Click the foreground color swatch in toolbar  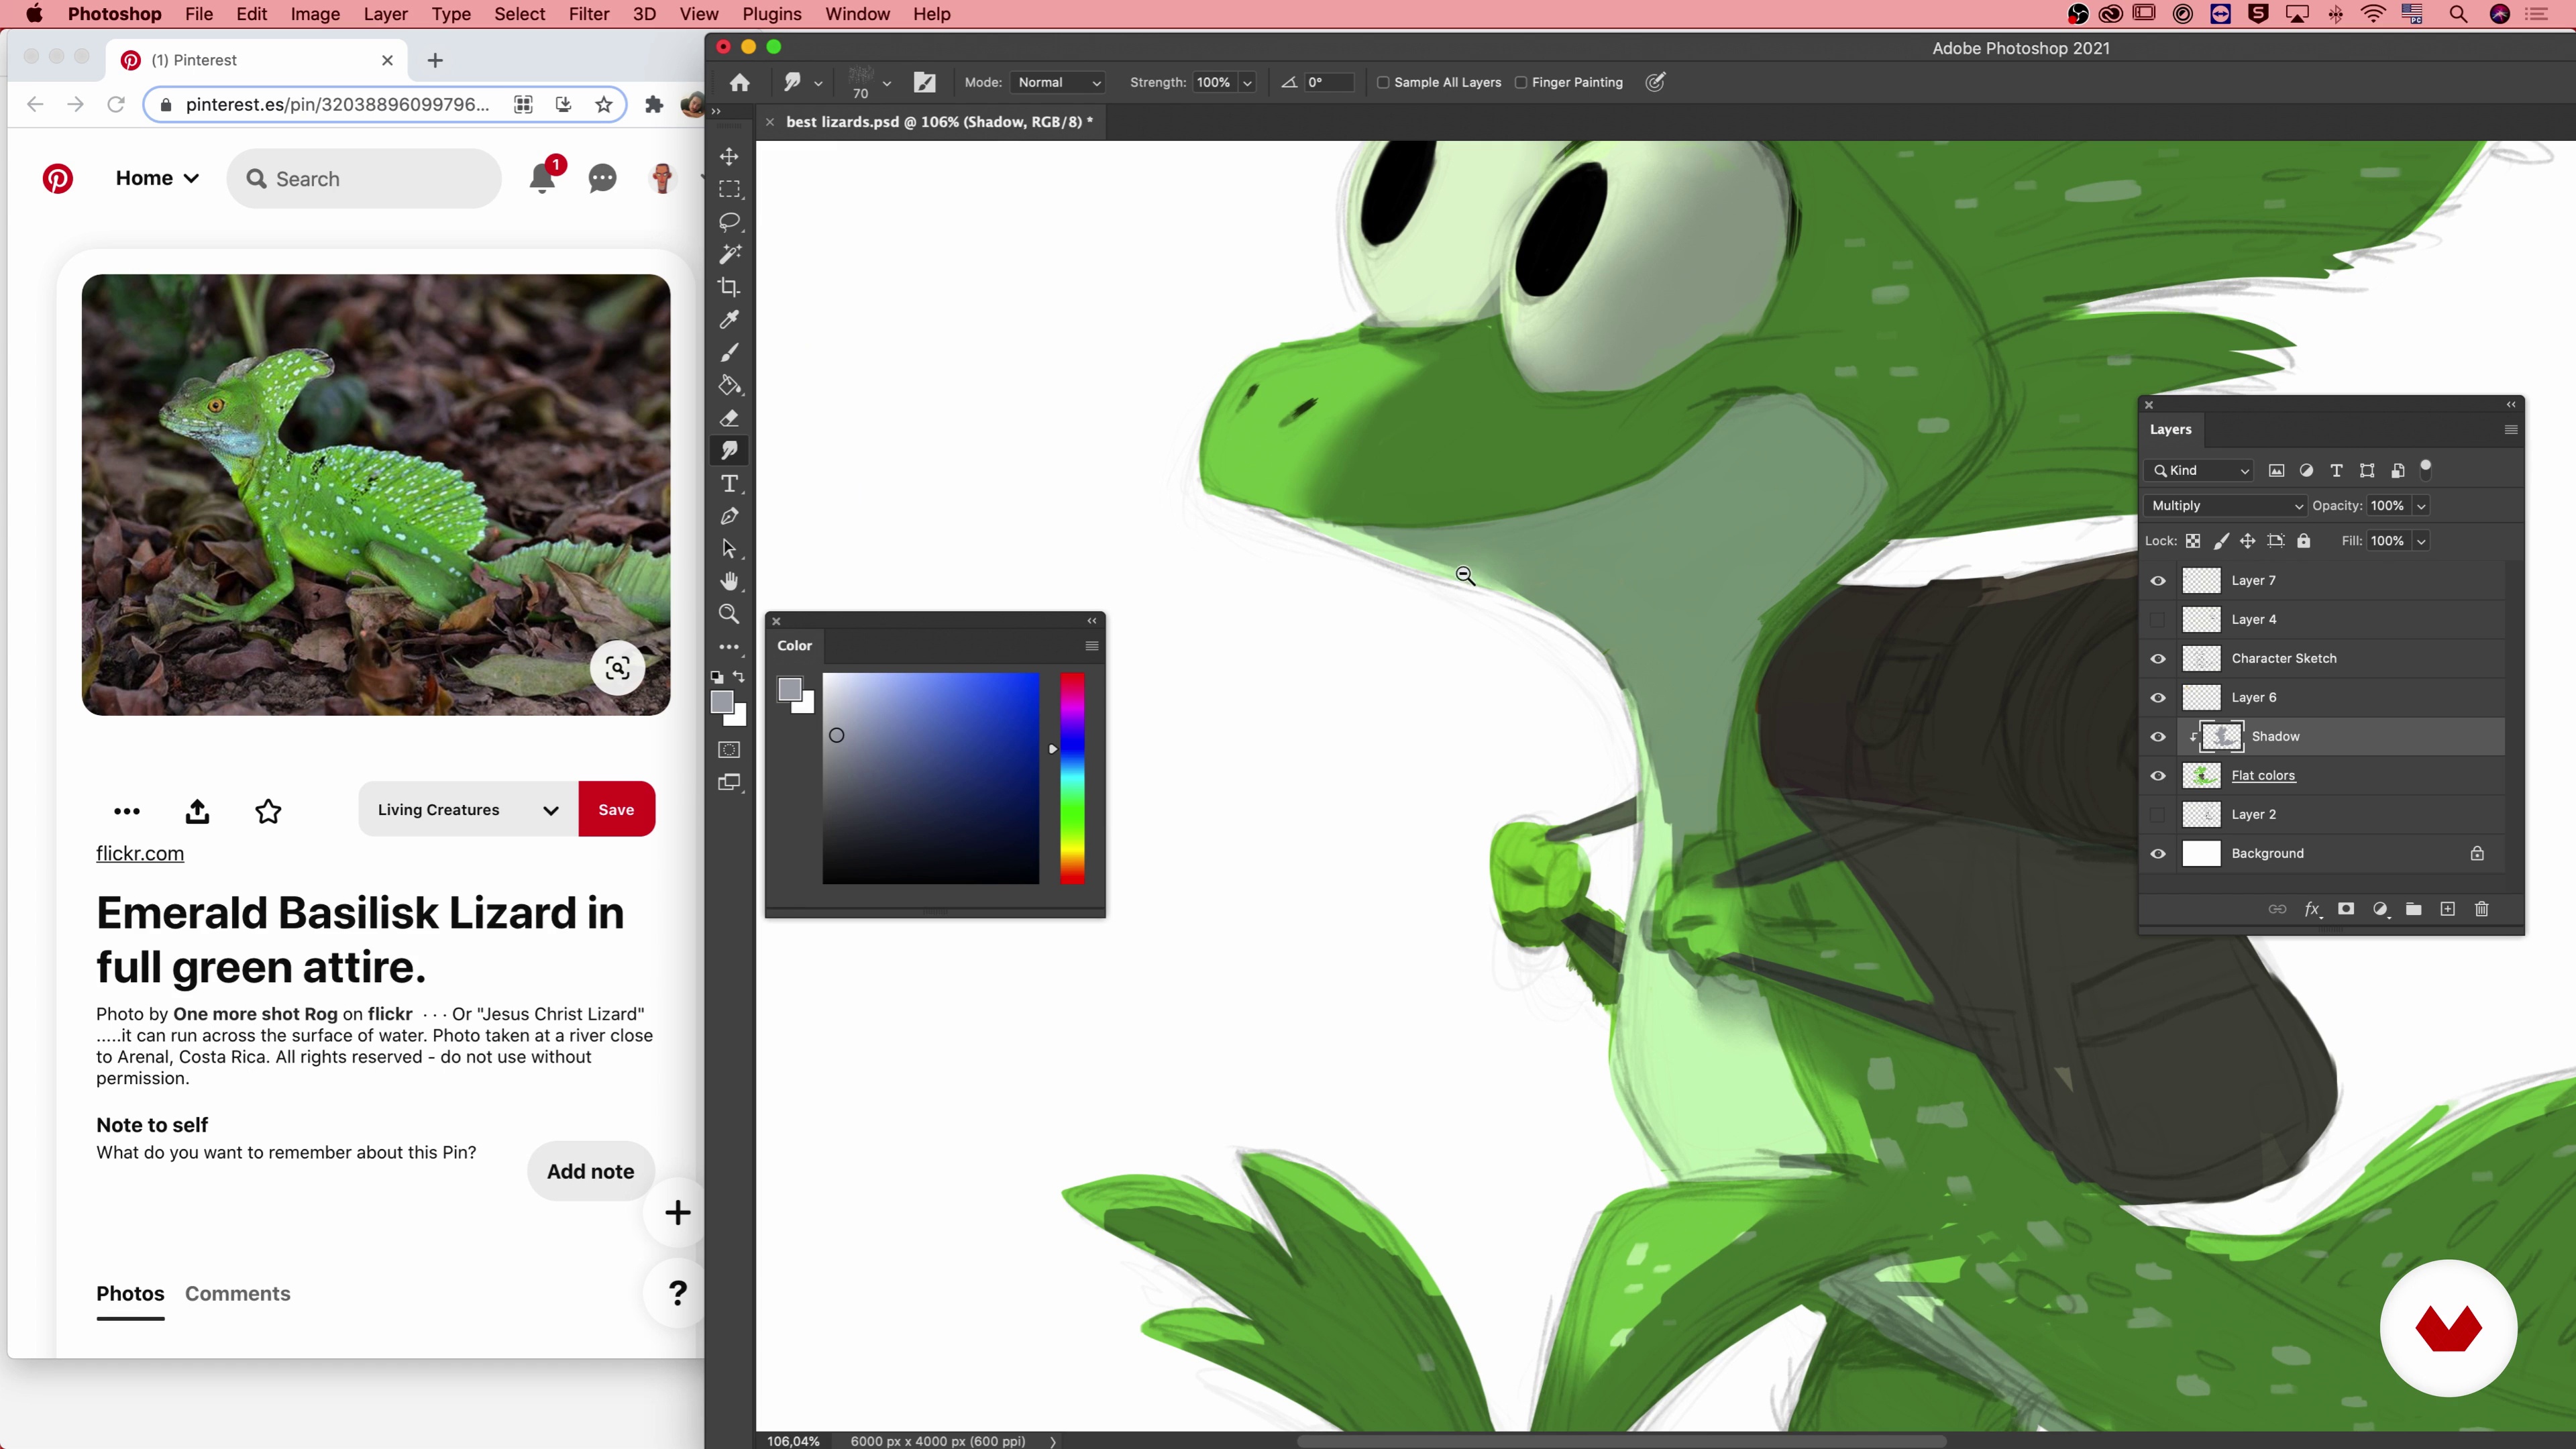(722, 702)
